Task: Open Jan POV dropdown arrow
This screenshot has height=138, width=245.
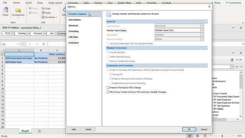Action: point(56,33)
